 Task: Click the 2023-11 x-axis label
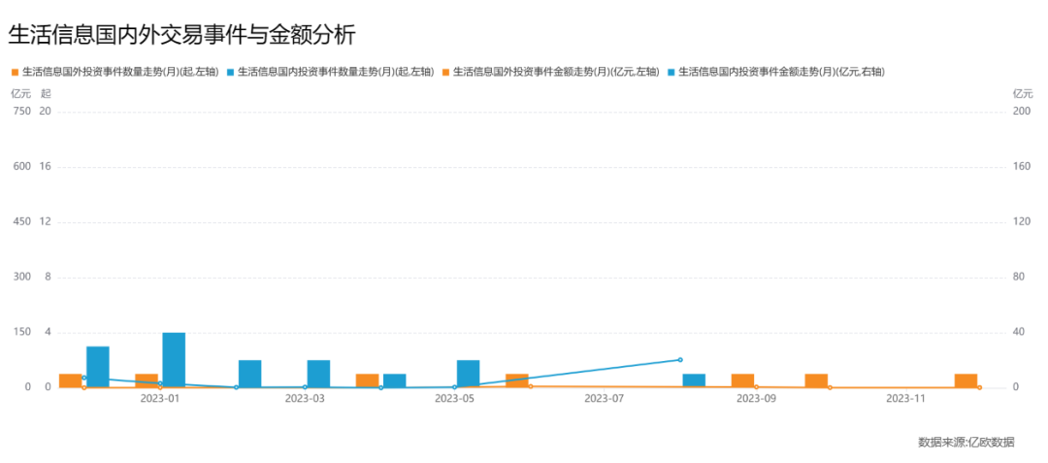[x=904, y=398]
